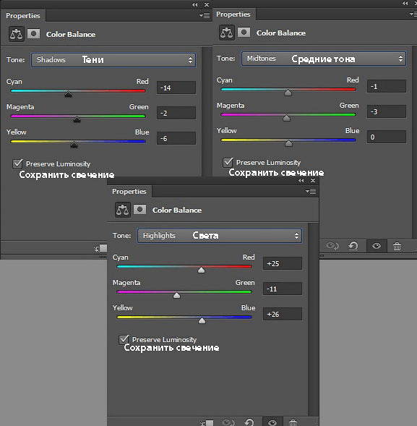
Task: Toggle layer visibility eye in Midtones panel
Action: [x=377, y=246]
